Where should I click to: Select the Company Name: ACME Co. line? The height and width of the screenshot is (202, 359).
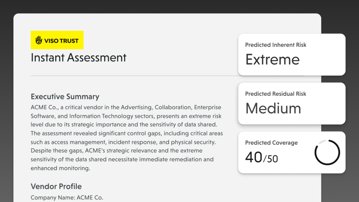(67, 197)
